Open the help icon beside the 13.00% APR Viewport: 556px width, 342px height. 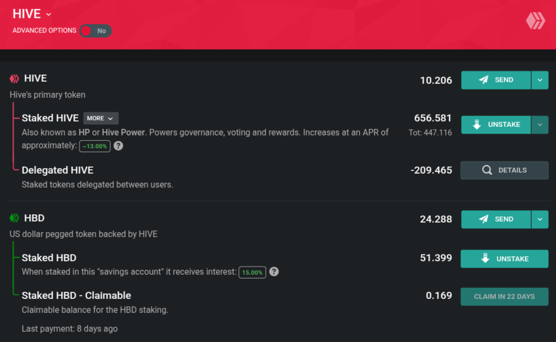(x=118, y=146)
